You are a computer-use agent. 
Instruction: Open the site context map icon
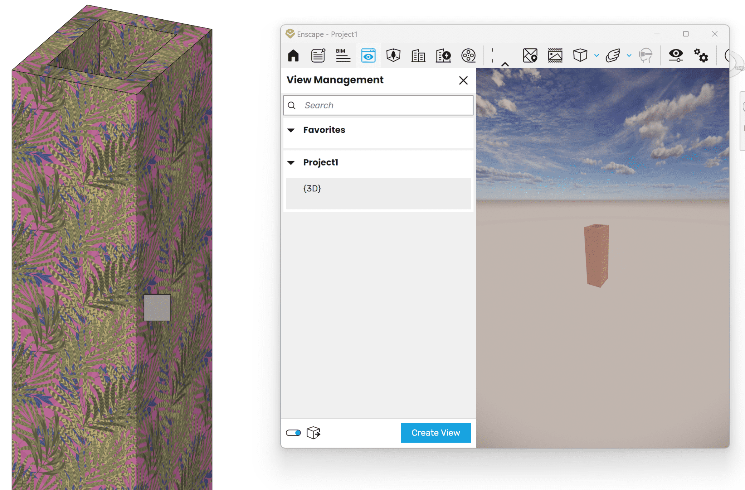pos(530,56)
